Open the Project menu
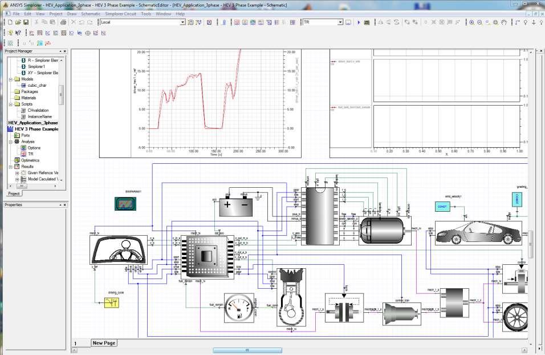This screenshot has width=545, height=355. (x=56, y=14)
